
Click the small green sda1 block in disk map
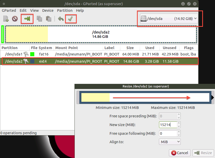pos(3,34)
